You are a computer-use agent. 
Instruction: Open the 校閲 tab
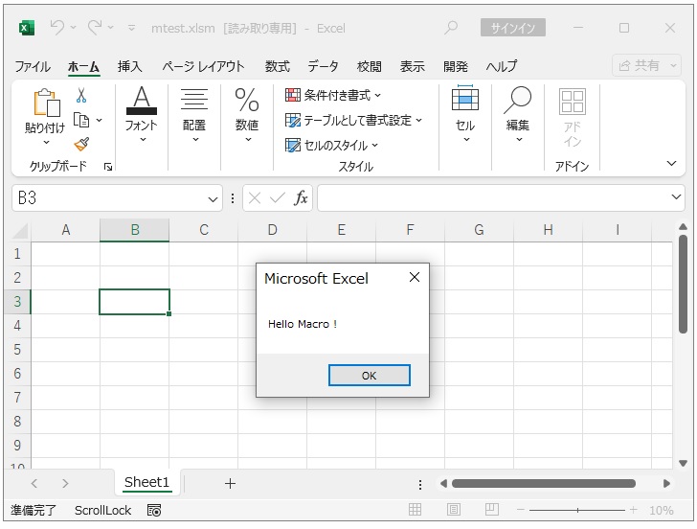(x=369, y=66)
